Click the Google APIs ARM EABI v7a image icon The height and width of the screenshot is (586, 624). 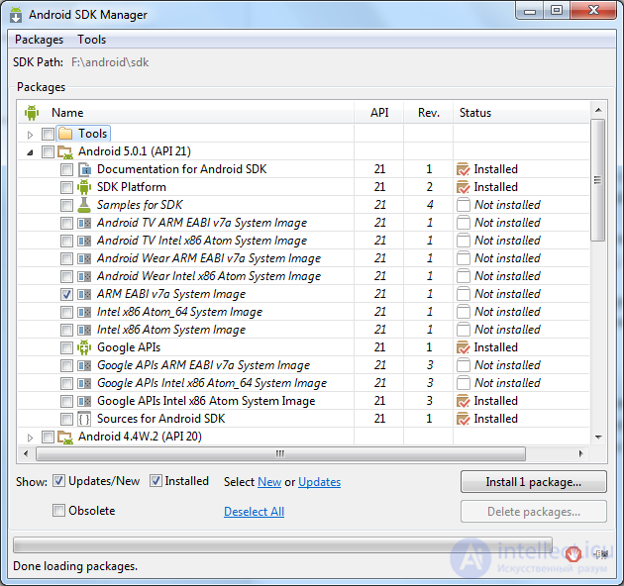point(84,365)
